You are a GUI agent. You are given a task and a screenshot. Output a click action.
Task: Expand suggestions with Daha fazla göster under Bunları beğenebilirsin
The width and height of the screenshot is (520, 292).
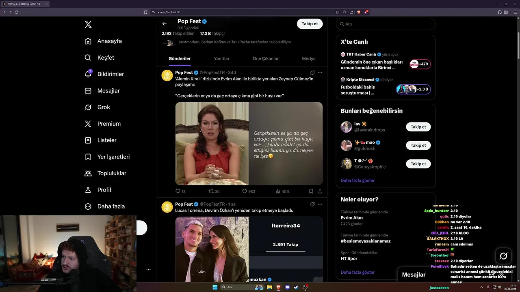pos(357,180)
